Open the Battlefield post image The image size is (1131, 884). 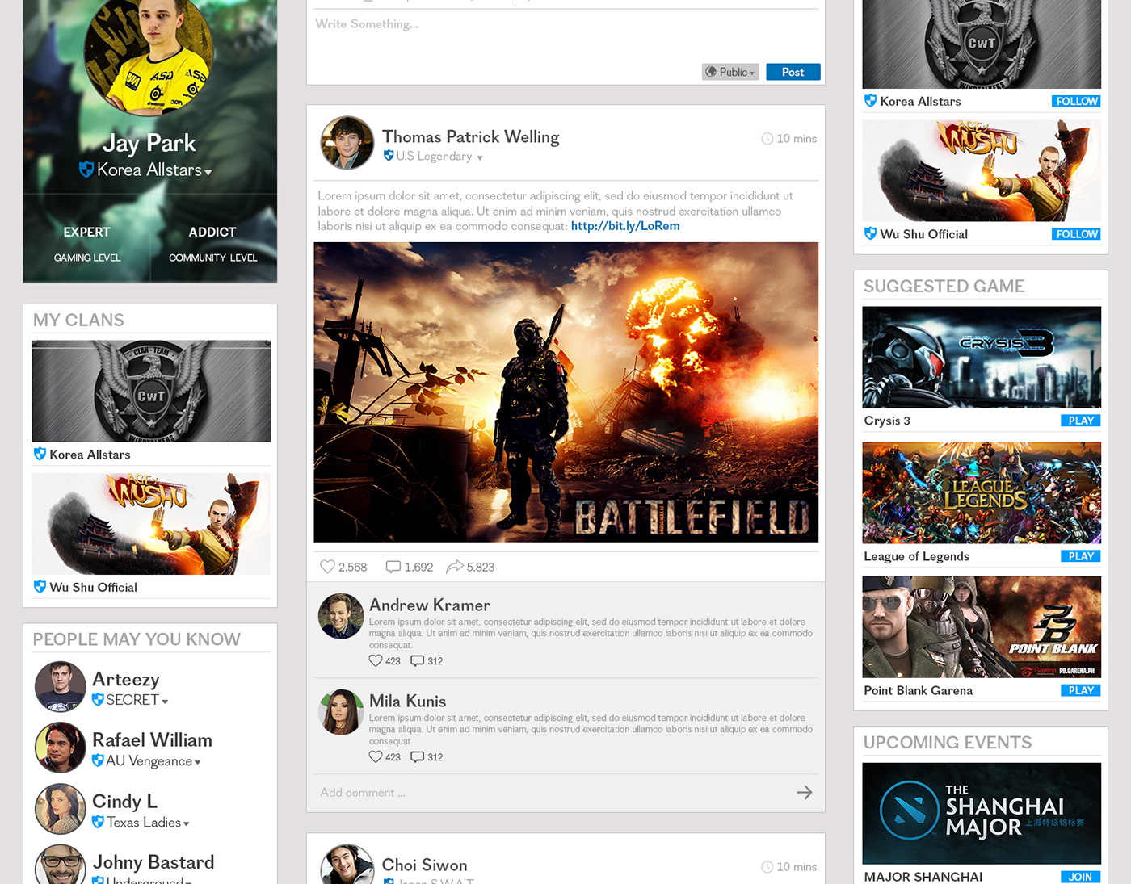(x=566, y=392)
